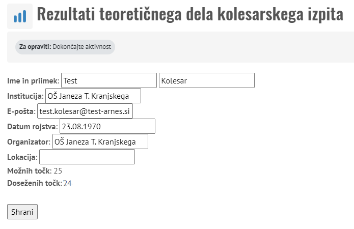Image resolution: width=354 pixels, height=229 pixels.
Task: Click the Organizator text field
Action: click(x=100, y=141)
